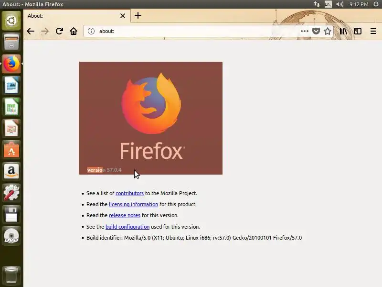The width and height of the screenshot is (382, 287).
Task: Open the Library bookmarks and history
Action: (343, 31)
